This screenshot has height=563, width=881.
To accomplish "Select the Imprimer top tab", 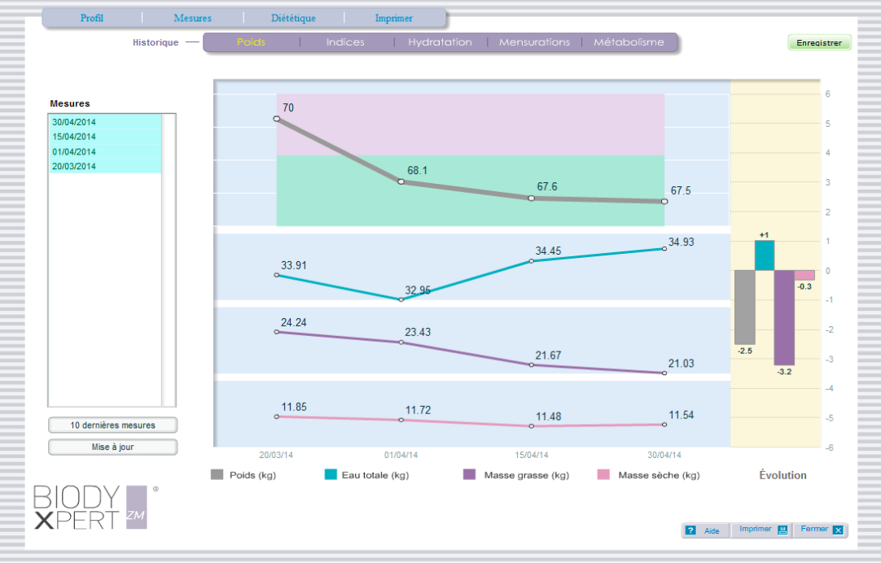I will tap(393, 18).
